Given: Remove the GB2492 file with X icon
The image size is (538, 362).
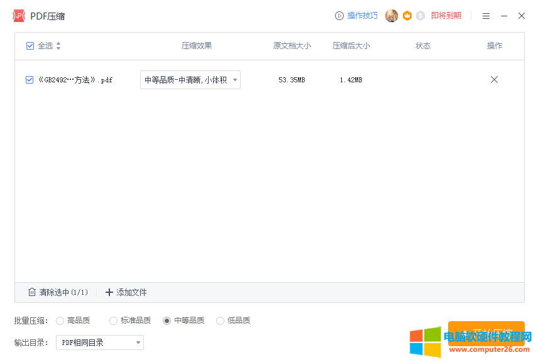Looking at the screenshot, I should [x=494, y=80].
